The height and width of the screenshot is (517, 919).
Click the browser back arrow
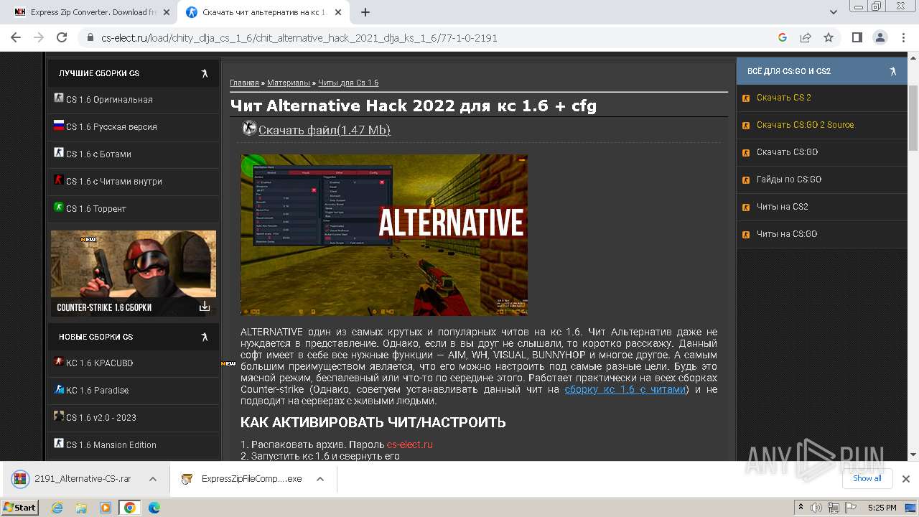16,37
